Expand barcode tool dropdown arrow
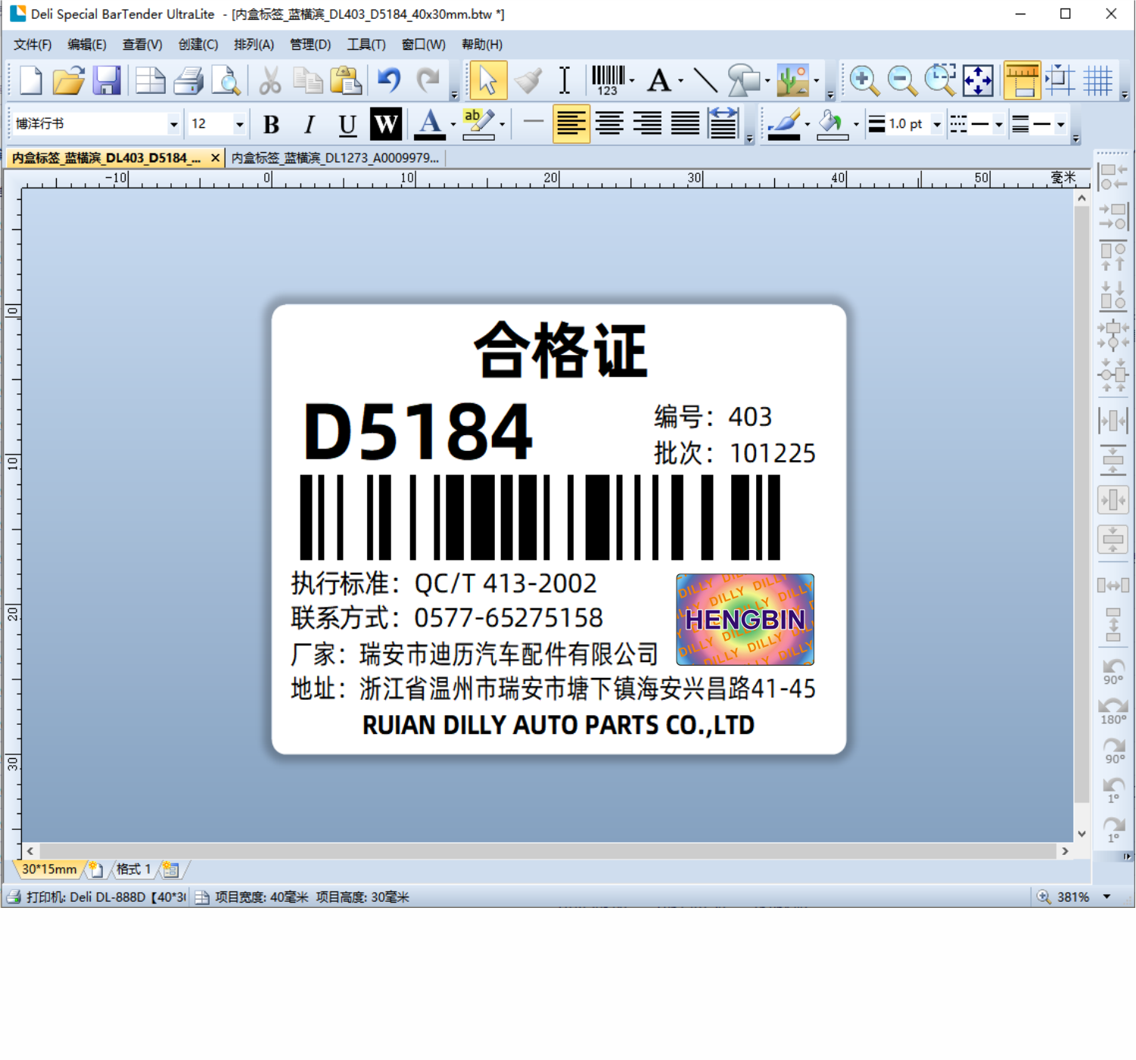 coord(632,80)
